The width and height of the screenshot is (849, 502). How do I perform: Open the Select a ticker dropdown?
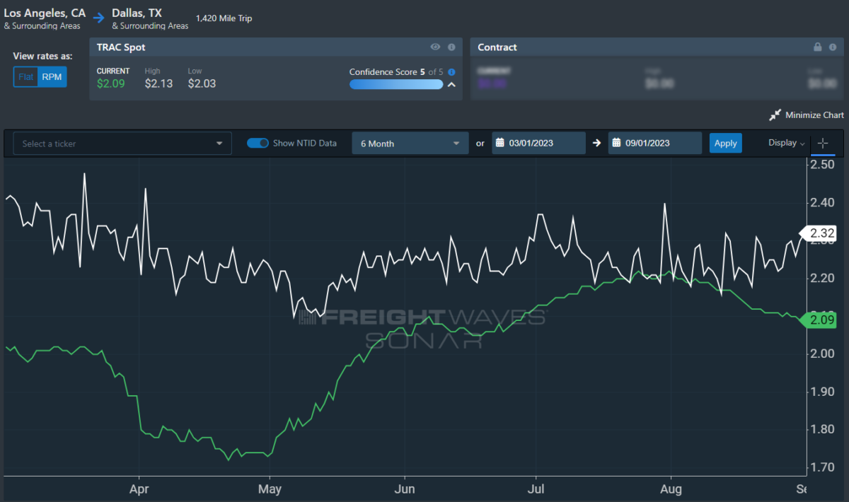pyautogui.click(x=122, y=144)
